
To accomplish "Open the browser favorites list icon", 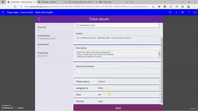I will 177,6.
